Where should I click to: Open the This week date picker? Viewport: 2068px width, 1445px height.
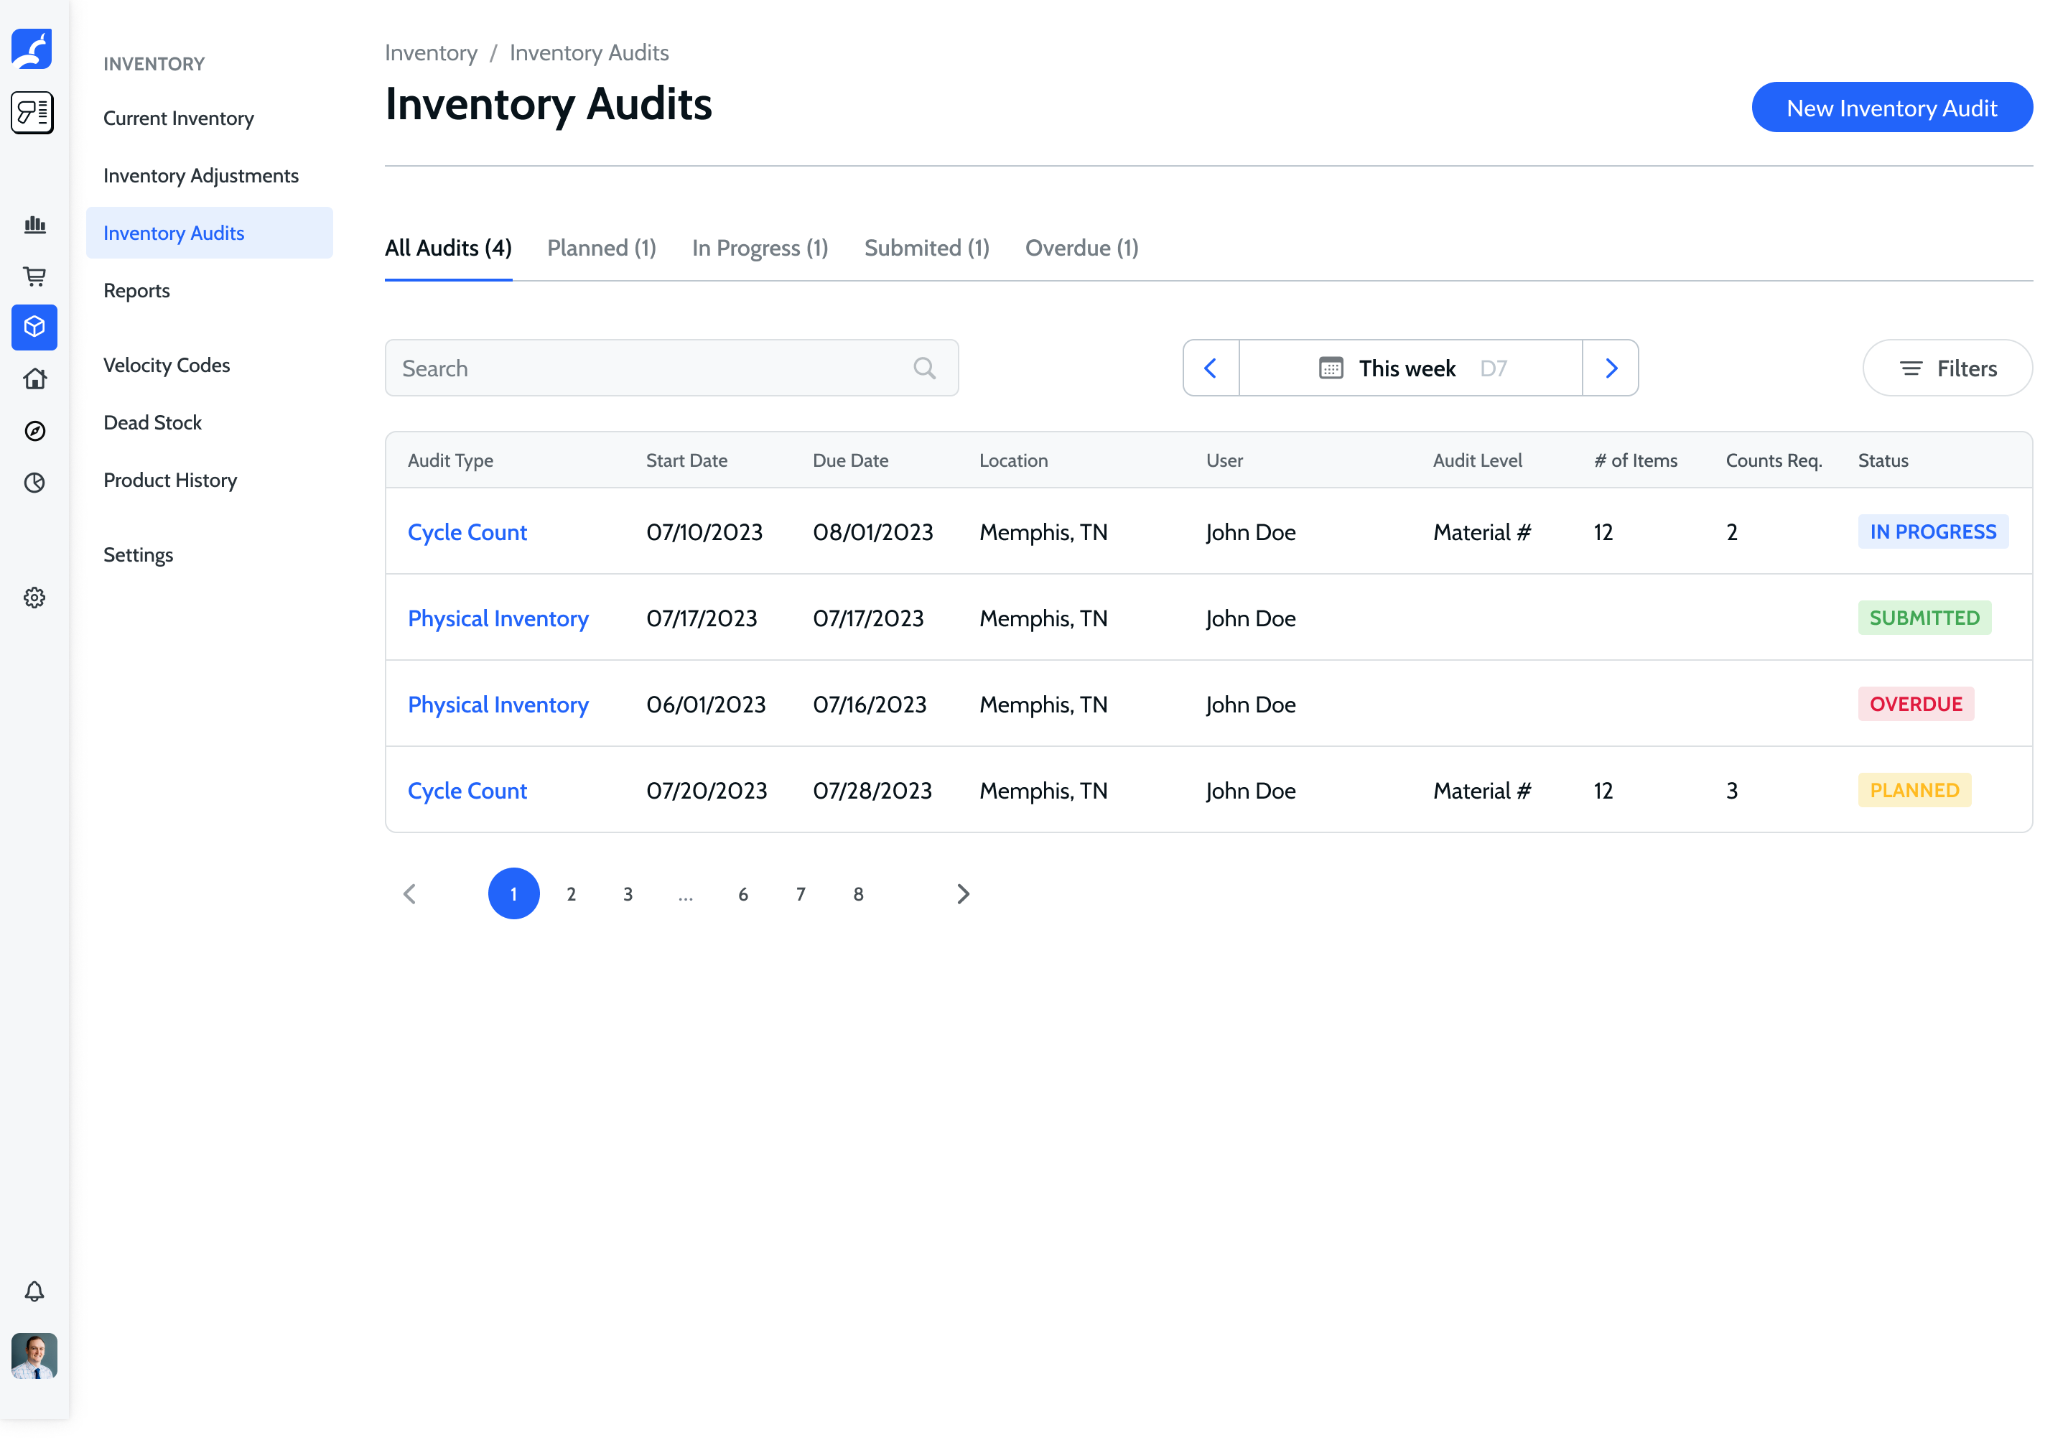click(x=1410, y=368)
